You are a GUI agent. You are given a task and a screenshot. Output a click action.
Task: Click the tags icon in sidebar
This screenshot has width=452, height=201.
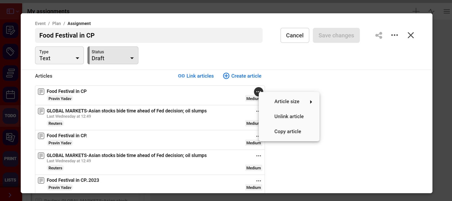pos(11,52)
